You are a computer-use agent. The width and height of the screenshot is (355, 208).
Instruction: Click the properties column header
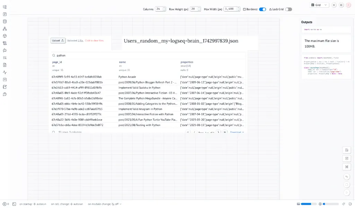point(187,62)
